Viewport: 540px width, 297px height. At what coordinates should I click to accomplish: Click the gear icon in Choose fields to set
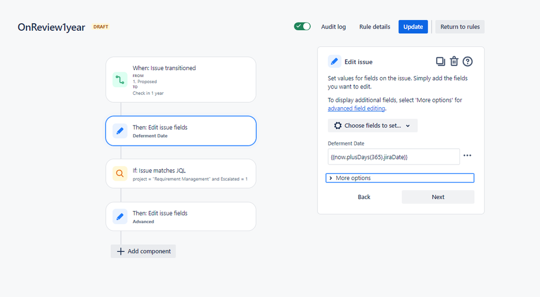pyautogui.click(x=338, y=126)
